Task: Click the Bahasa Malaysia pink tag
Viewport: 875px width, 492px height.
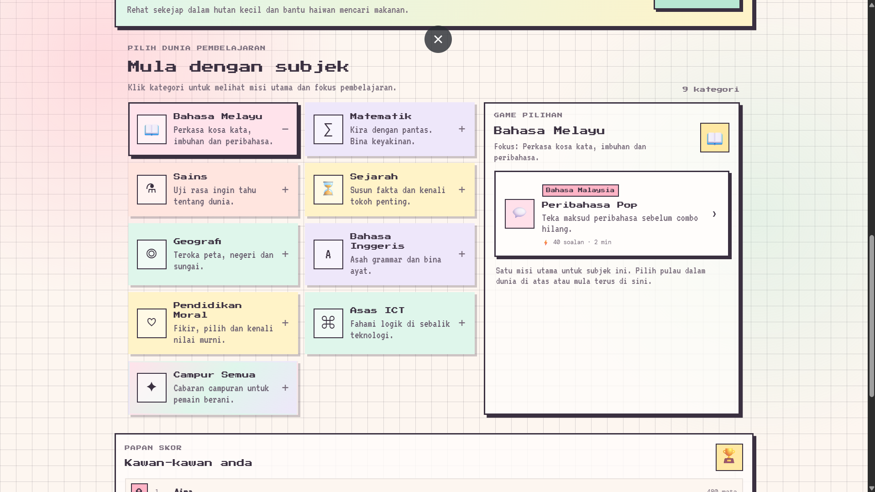Action: tap(580, 190)
